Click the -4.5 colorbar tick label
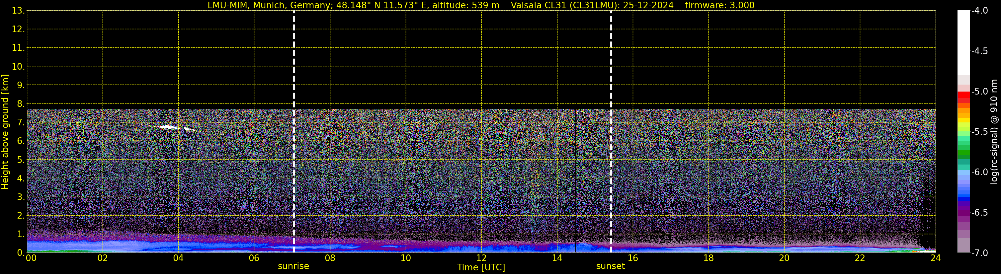The image size is (1001, 274). (x=979, y=51)
